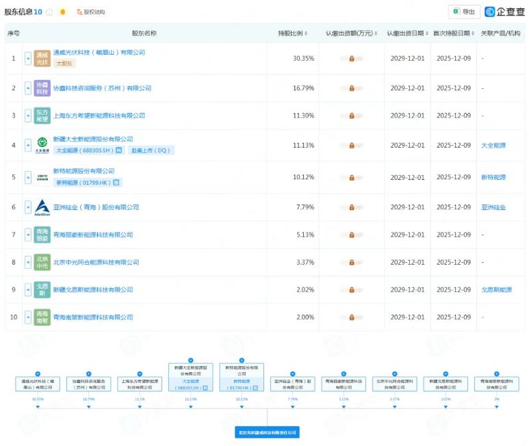Click the 亚洲硅业 company logo icon
Screen dimensions: 529x446
[x=42, y=207]
